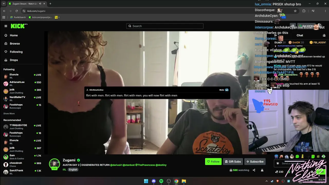Image resolution: width=329 pixels, height=185 pixels.
Task: Open the kick.com/popout bookmark
Action: tap(40, 17)
